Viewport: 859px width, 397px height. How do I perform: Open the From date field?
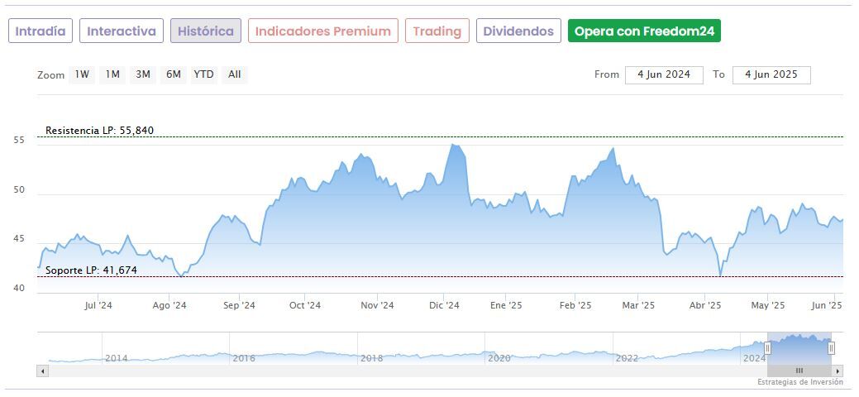[664, 74]
